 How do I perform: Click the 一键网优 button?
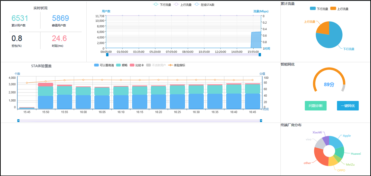click(x=348, y=106)
